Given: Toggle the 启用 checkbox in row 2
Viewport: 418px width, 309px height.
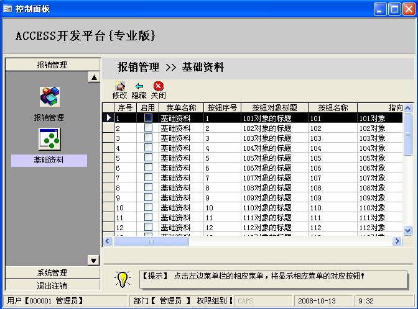Looking at the screenshot, I should (148, 128).
